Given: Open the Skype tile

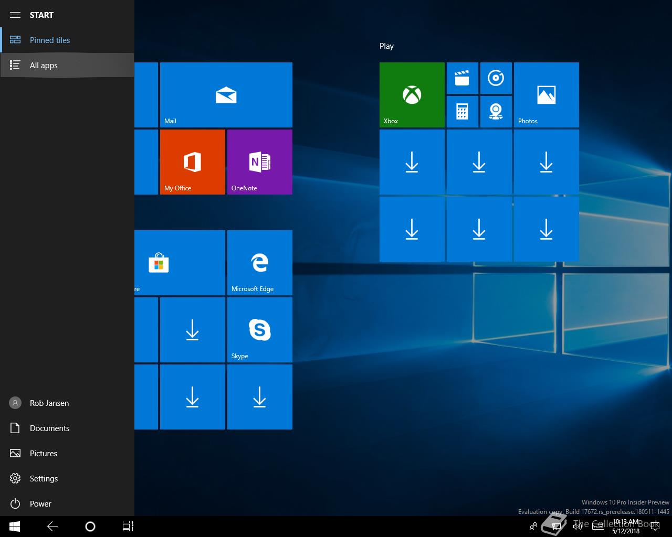Looking at the screenshot, I should click(260, 330).
